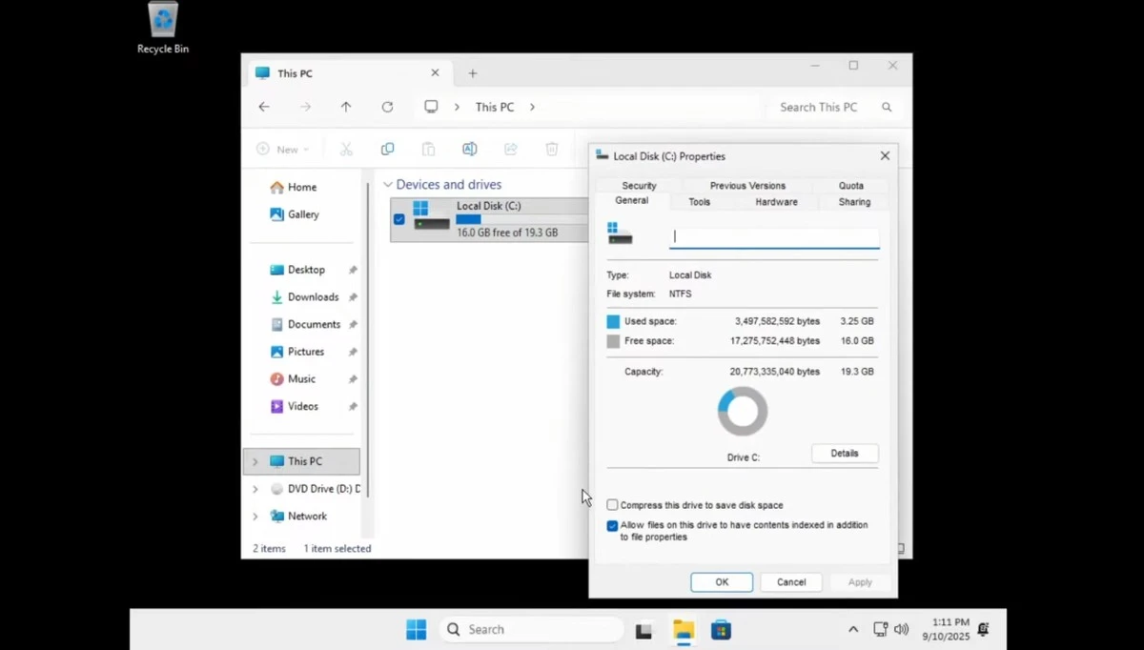
Task: Click the blue Used space color swatch
Action: [x=611, y=321]
